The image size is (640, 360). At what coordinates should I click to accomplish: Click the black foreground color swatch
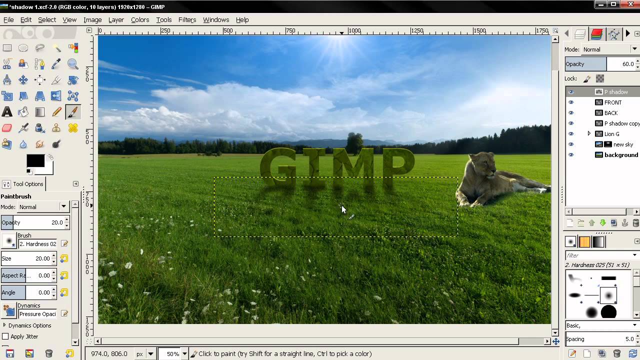(34, 161)
